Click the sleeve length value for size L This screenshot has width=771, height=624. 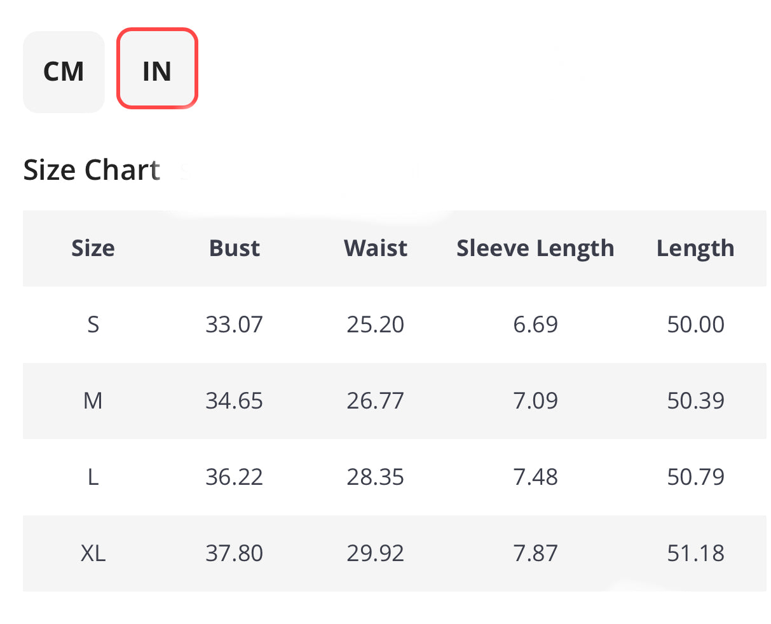point(535,477)
